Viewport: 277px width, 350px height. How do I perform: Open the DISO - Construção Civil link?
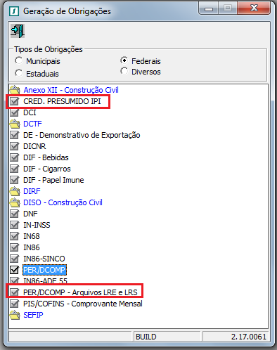[x=63, y=202]
